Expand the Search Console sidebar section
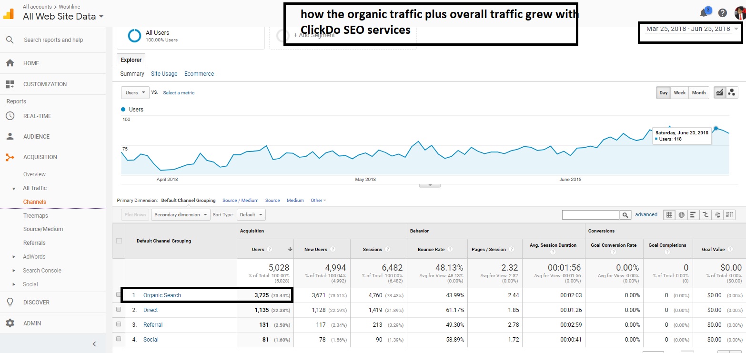Viewport: 746px width, 353px height. coord(14,271)
